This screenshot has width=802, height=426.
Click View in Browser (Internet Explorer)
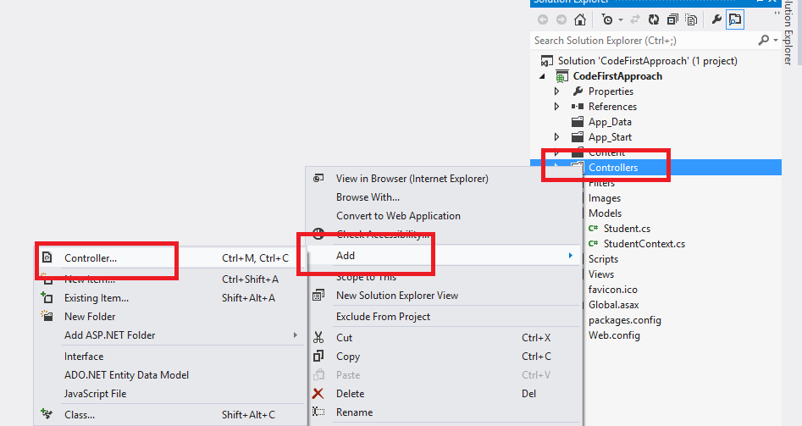[x=412, y=179]
